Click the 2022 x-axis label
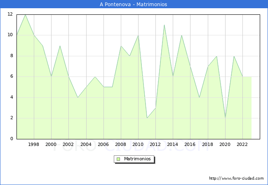The height and width of the screenshot is (185, 268). (x=242, y=145)
